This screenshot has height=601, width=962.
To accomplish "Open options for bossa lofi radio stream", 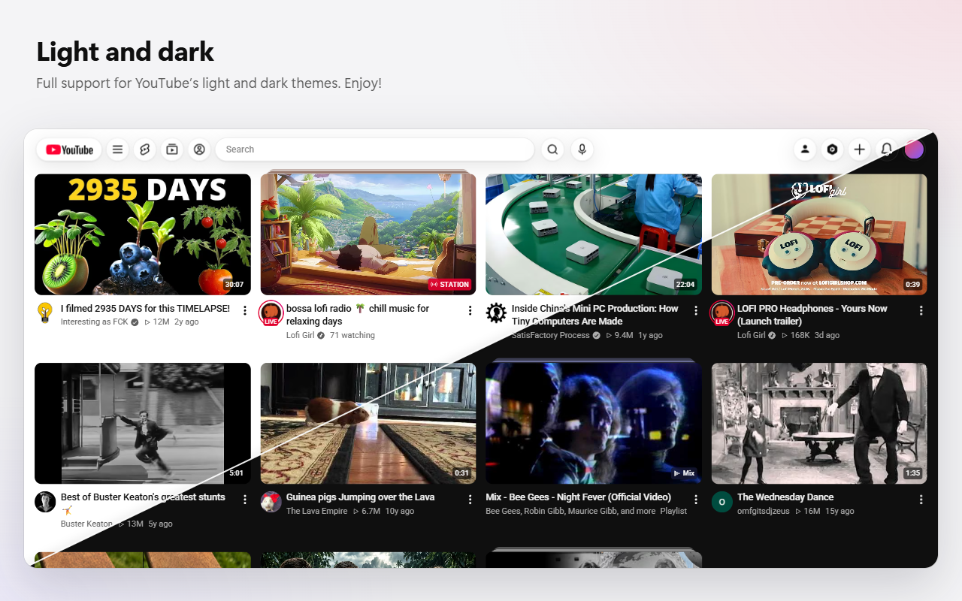I will 470,310.
